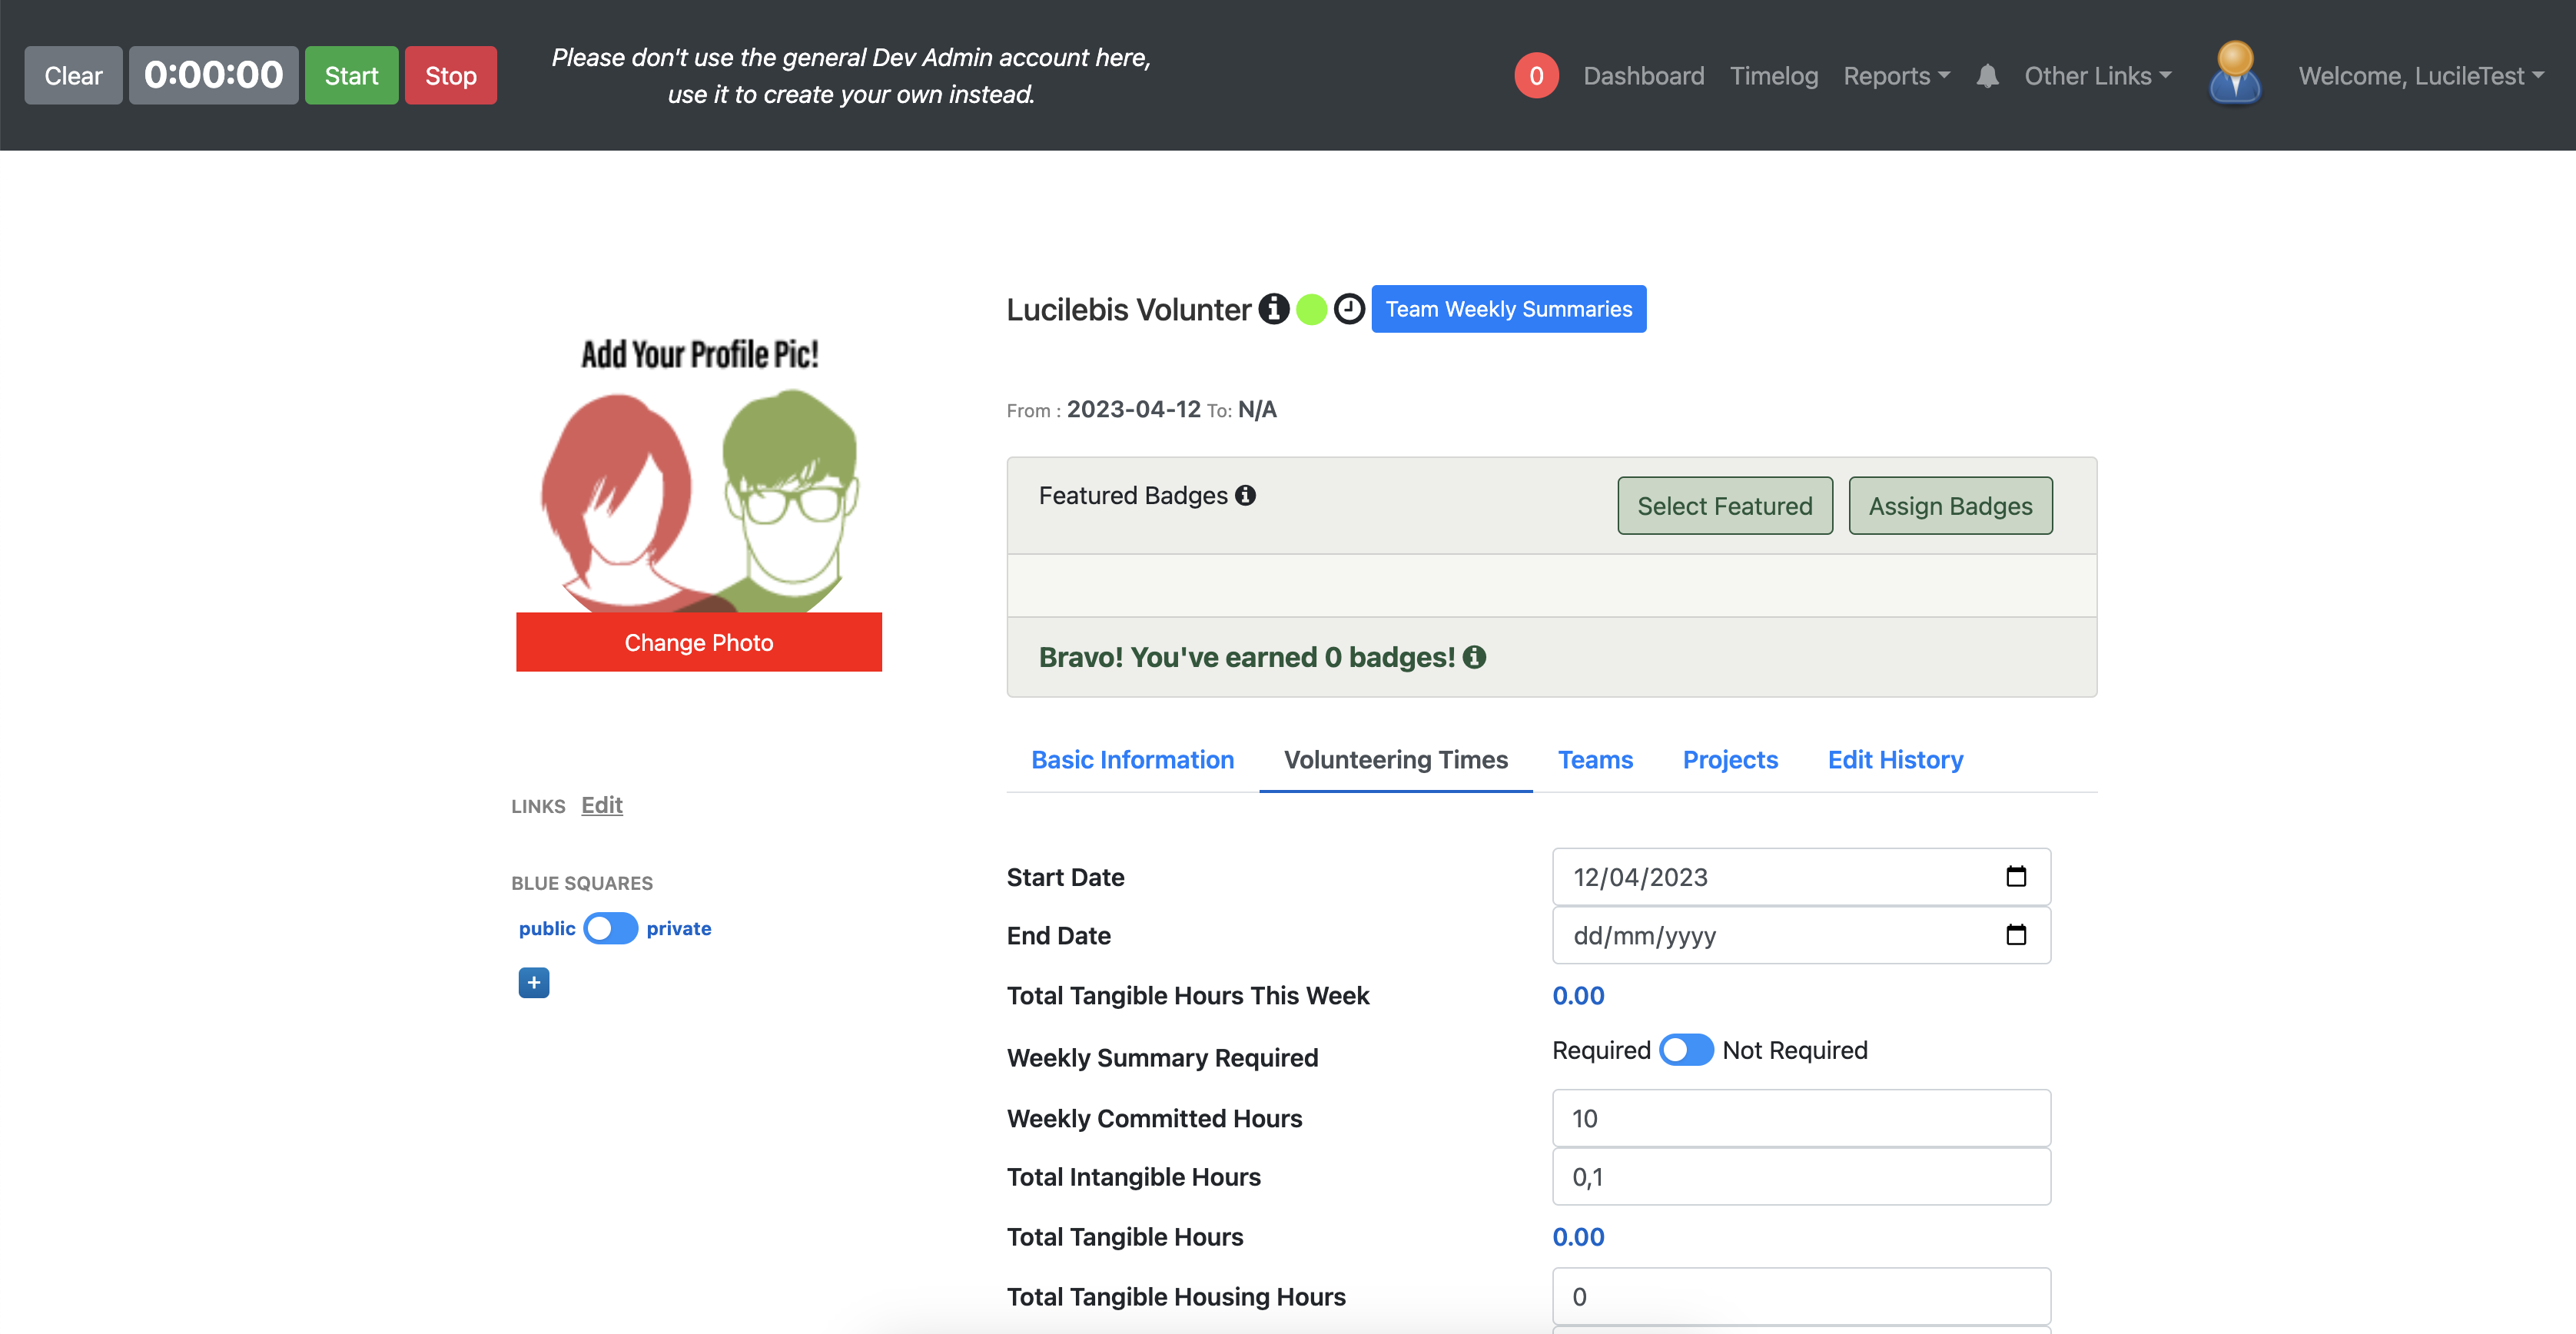Click the Total Intangible Hours field

pyautogui.click(x=1801, y=1177)
